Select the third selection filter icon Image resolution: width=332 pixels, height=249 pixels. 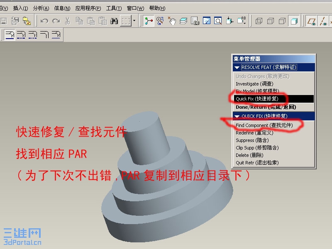click(x=33, y=34)
